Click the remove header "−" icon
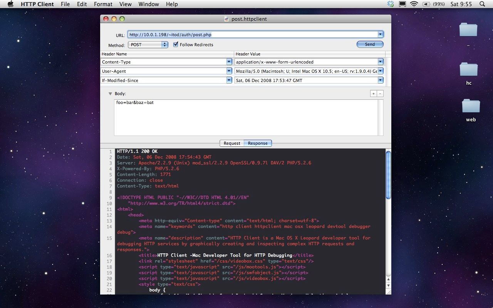 (380, 93)
